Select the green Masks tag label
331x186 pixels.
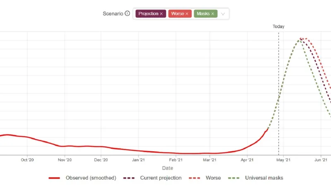coord(203,14)
